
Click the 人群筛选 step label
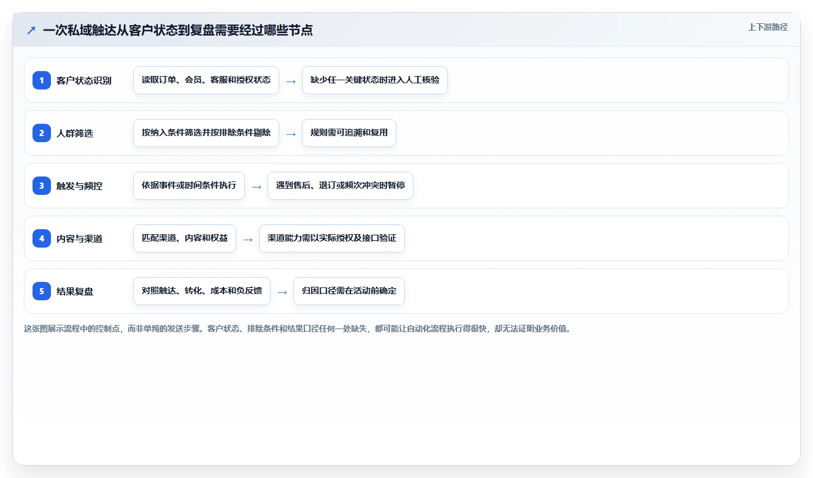(75, 133)
